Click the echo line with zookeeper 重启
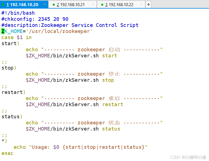This screenshot has width=209, height=161. pos(94,98)
